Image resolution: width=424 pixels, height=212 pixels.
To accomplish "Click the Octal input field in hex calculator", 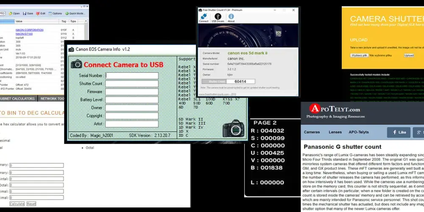I will (36, 185).
